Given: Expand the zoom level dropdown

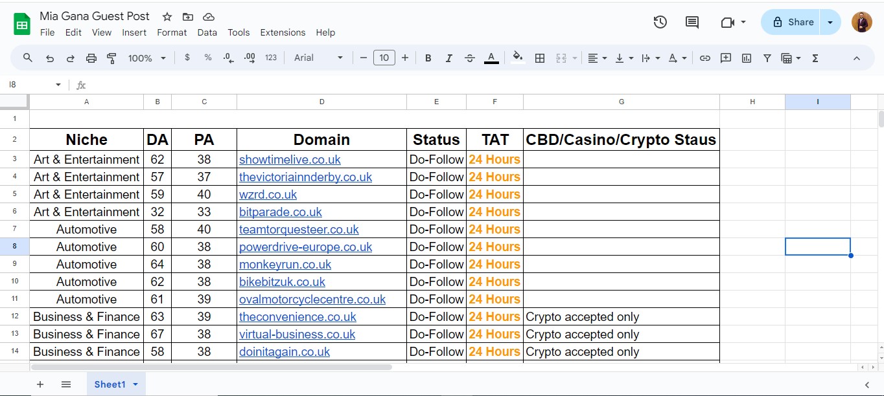Looking at the screenshot, I should click(147, 58).
